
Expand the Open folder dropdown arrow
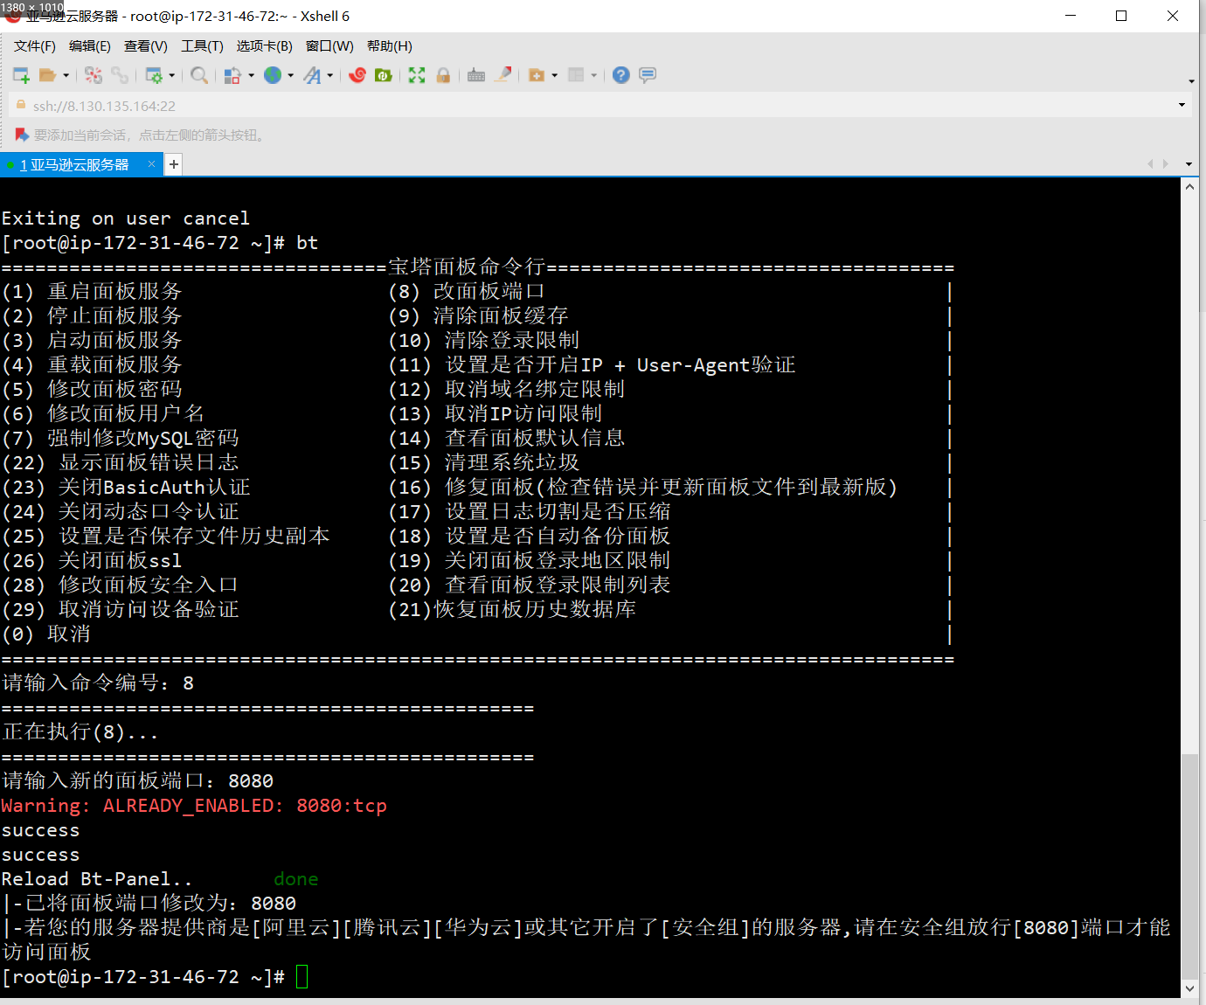pyautogui.click(x=66, y=75)
